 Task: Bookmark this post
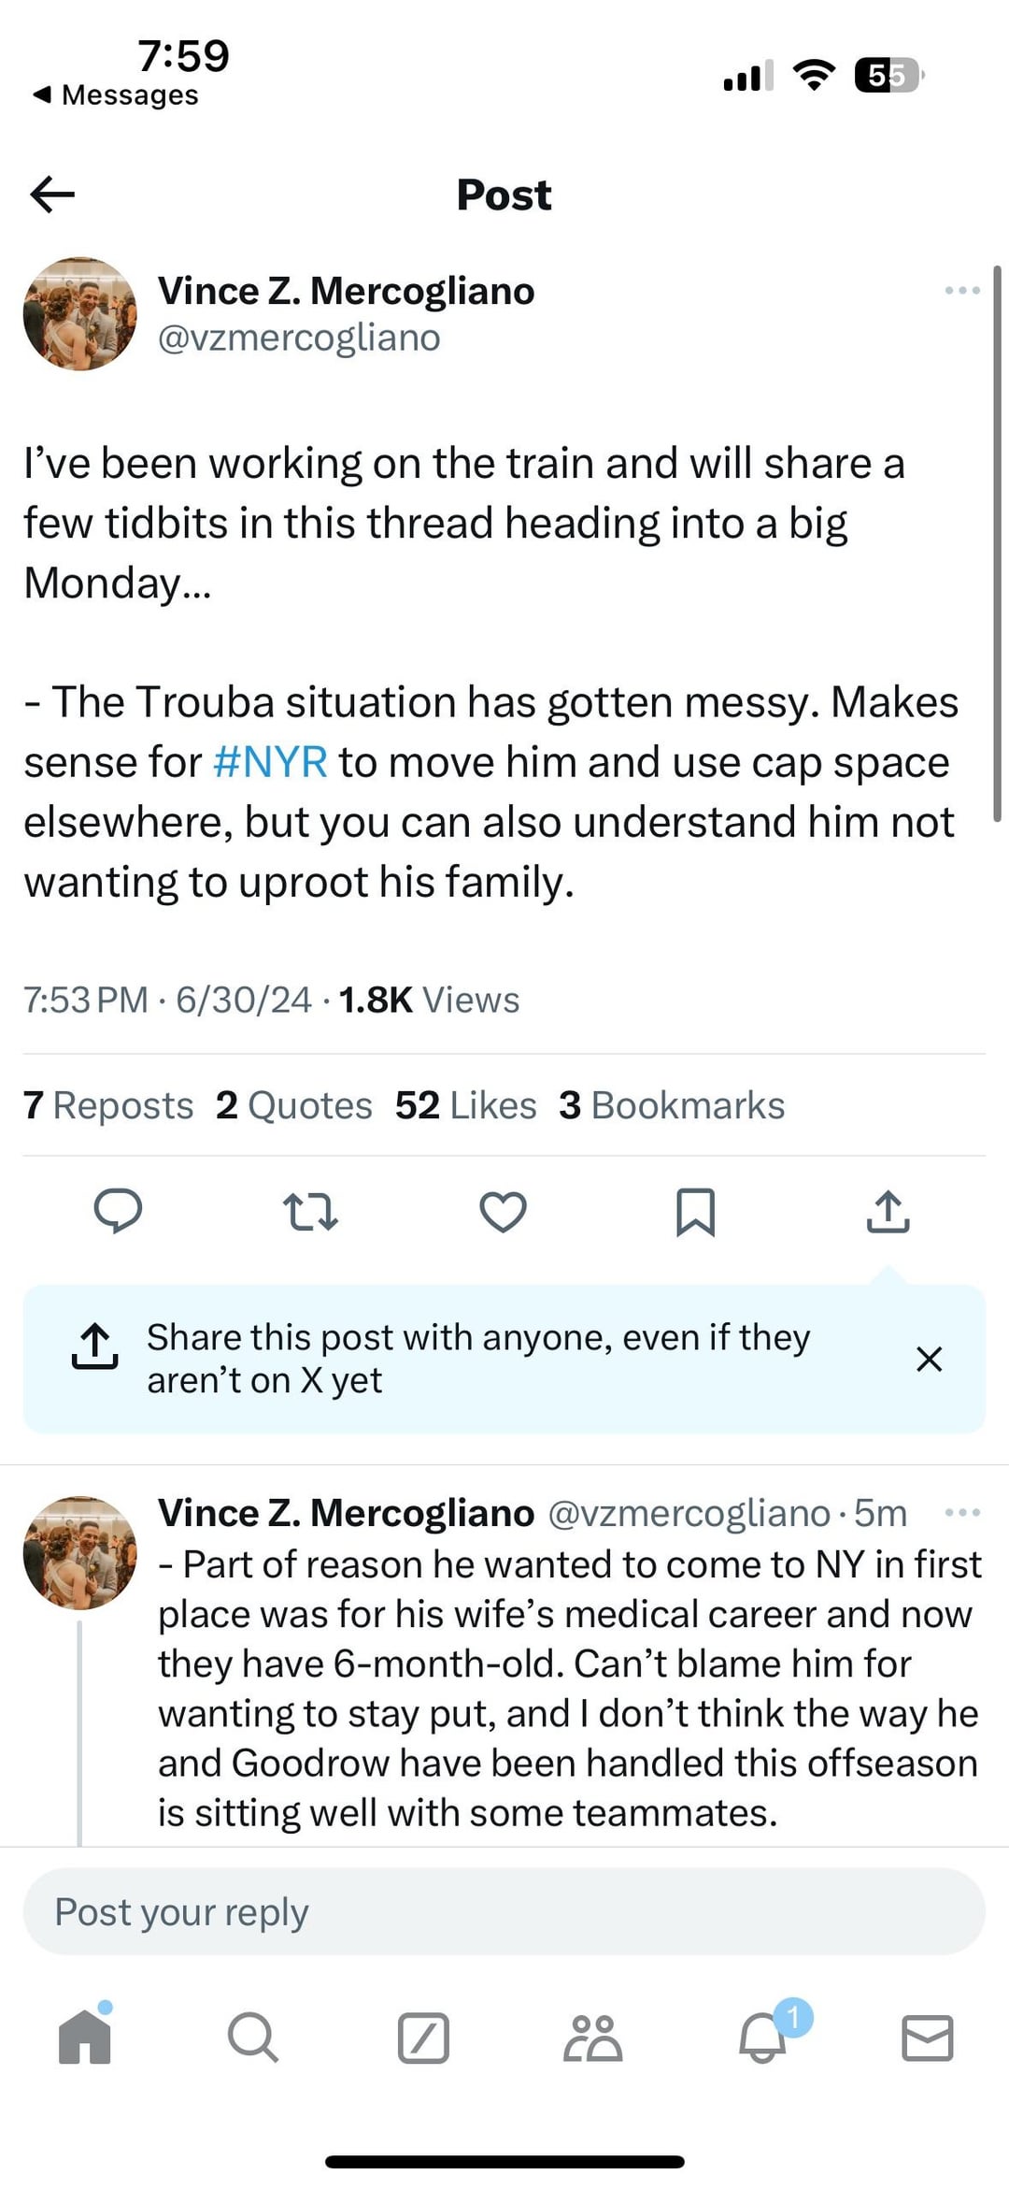tap(695, 1212)
